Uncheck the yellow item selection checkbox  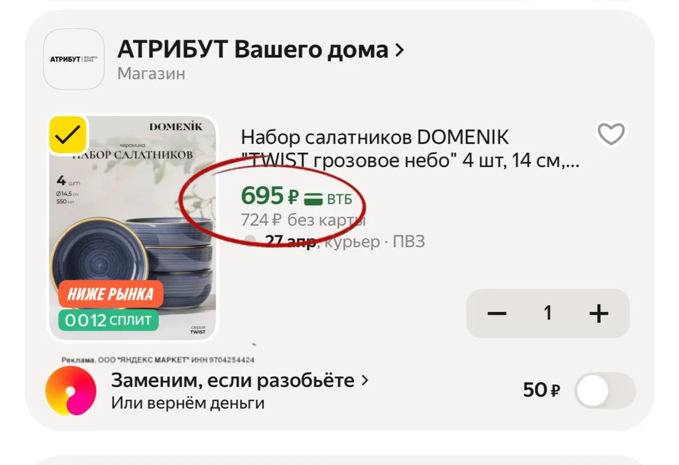68,135
